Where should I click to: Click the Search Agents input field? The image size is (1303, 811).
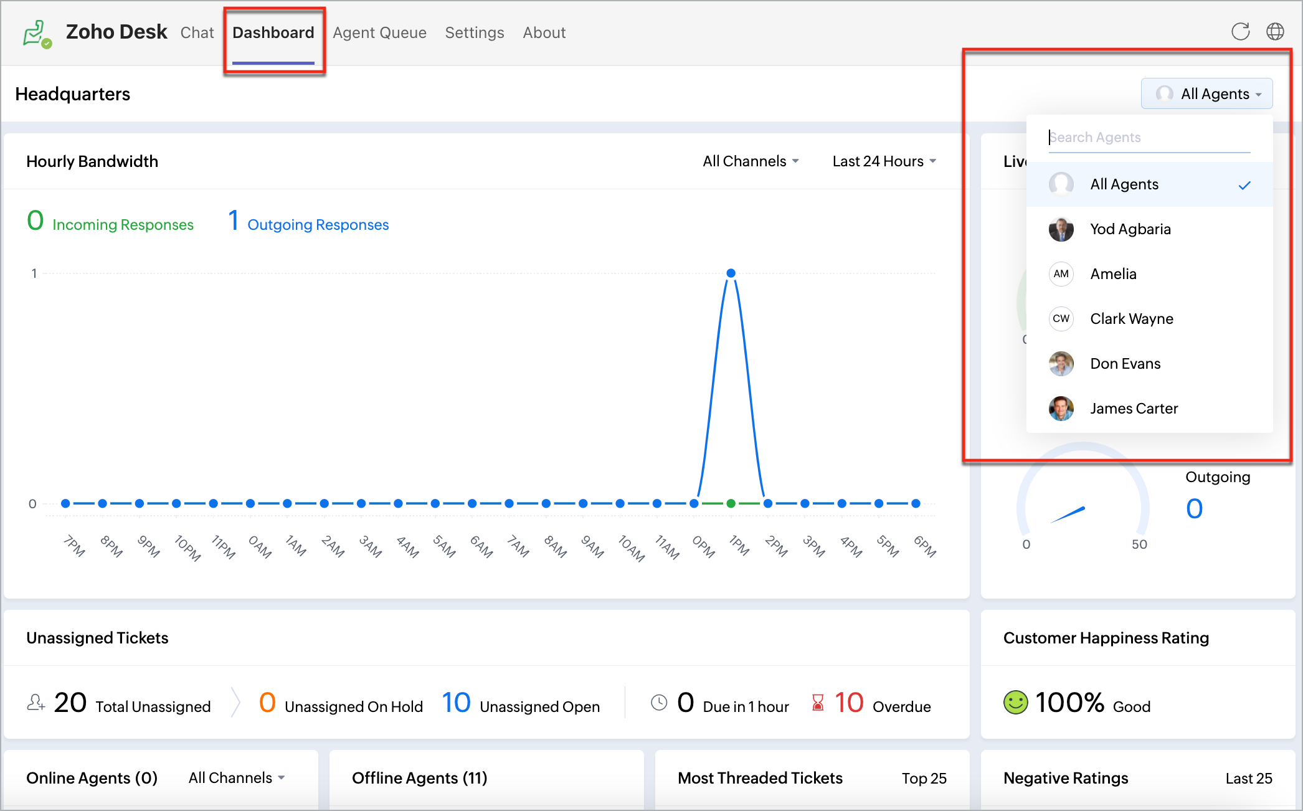pyautogui.click(x=1149, y=138)
